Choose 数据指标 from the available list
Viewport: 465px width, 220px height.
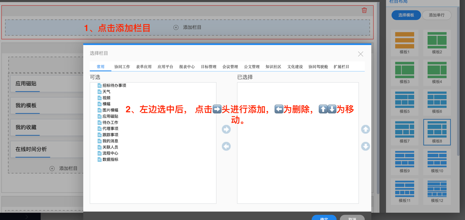[x=110, y=159]
